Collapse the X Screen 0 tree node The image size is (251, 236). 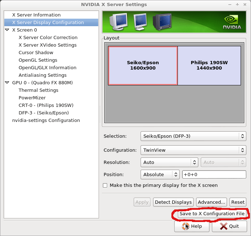7,30
